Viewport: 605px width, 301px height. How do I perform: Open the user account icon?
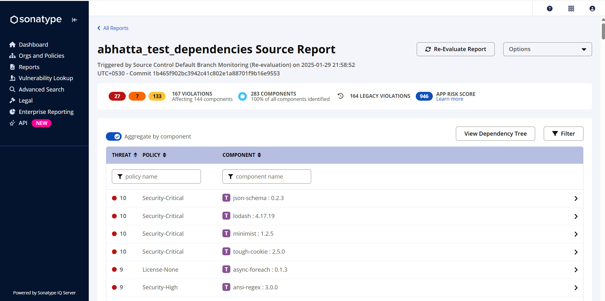pos(592,9)
